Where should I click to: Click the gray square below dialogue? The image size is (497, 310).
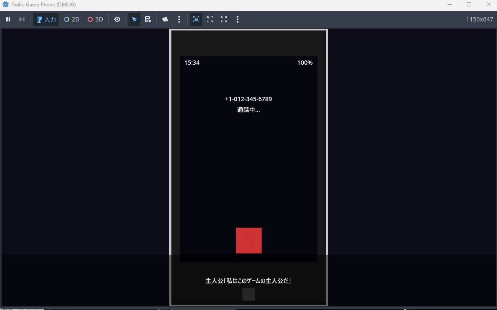coord(248,294)
